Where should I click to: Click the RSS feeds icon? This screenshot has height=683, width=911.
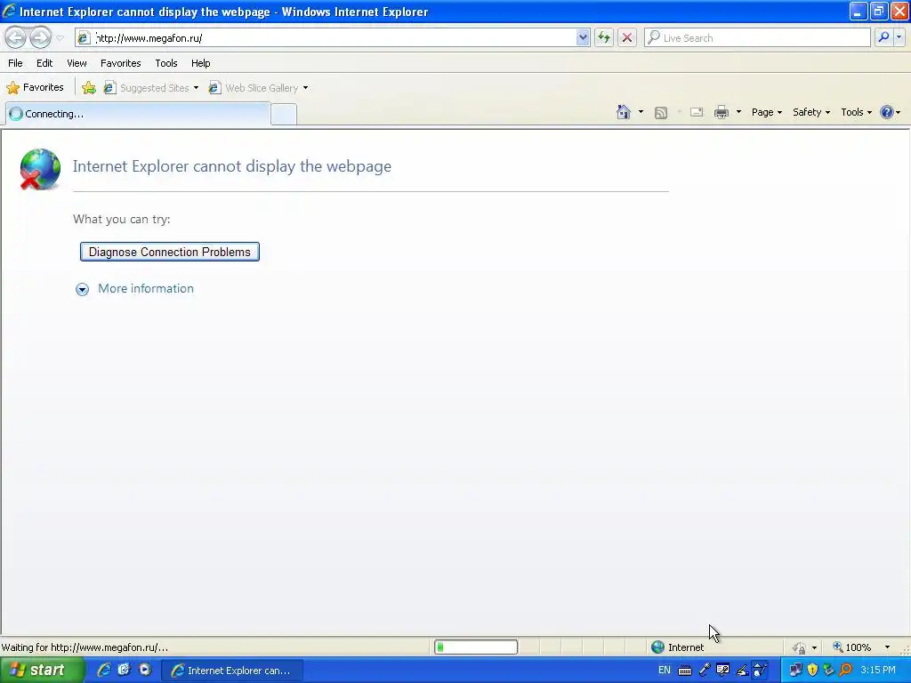click(661, 113)
